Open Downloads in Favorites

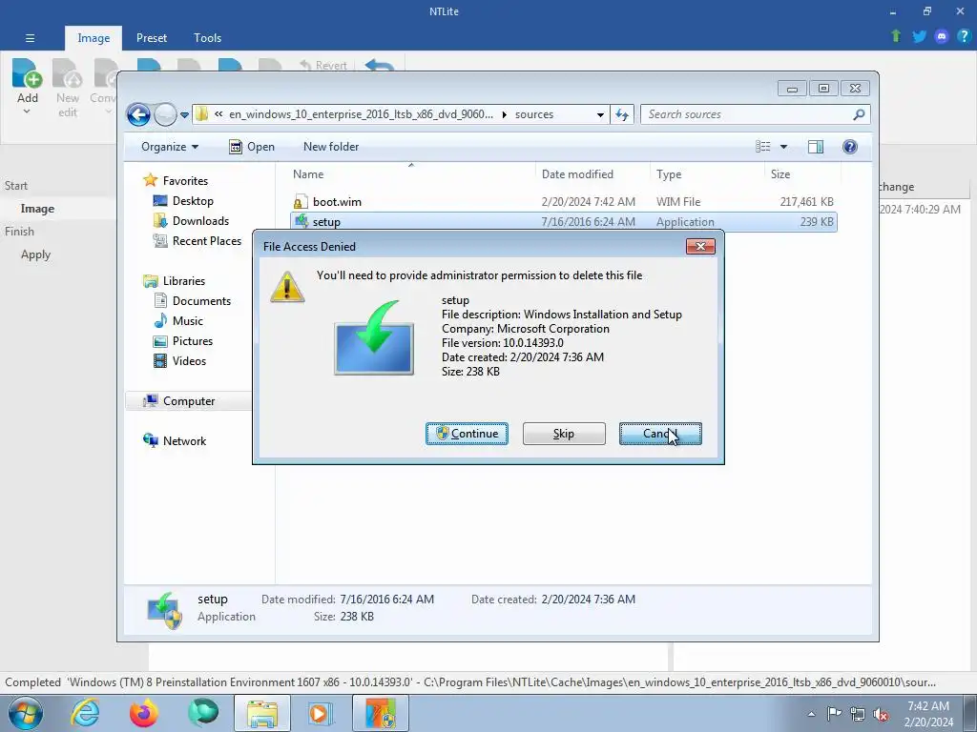pyautogui.click(x=200, y=221)
